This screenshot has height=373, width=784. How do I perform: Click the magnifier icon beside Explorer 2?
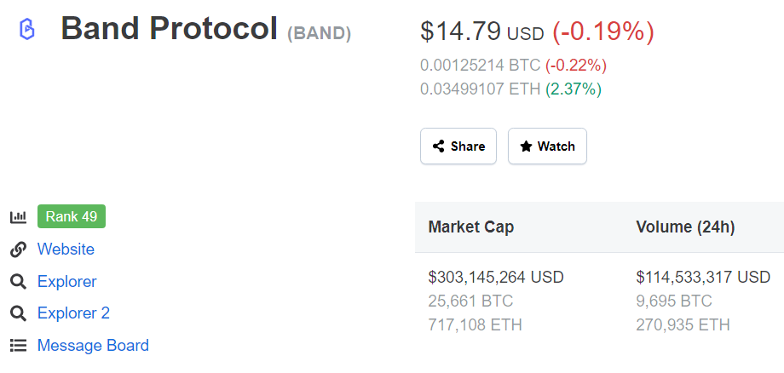(18, 313)
